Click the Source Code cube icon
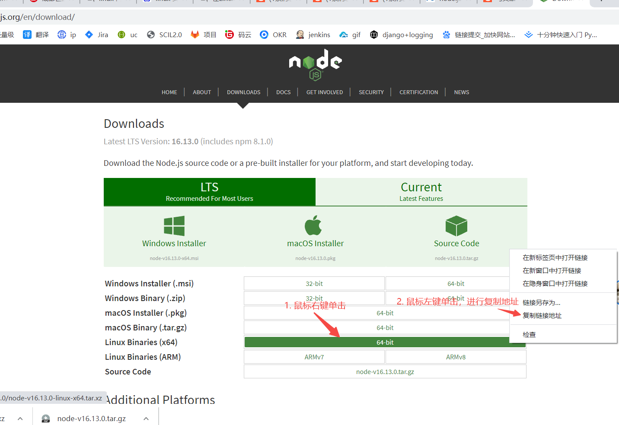This screenshot has width=619, height=425. 456,226
